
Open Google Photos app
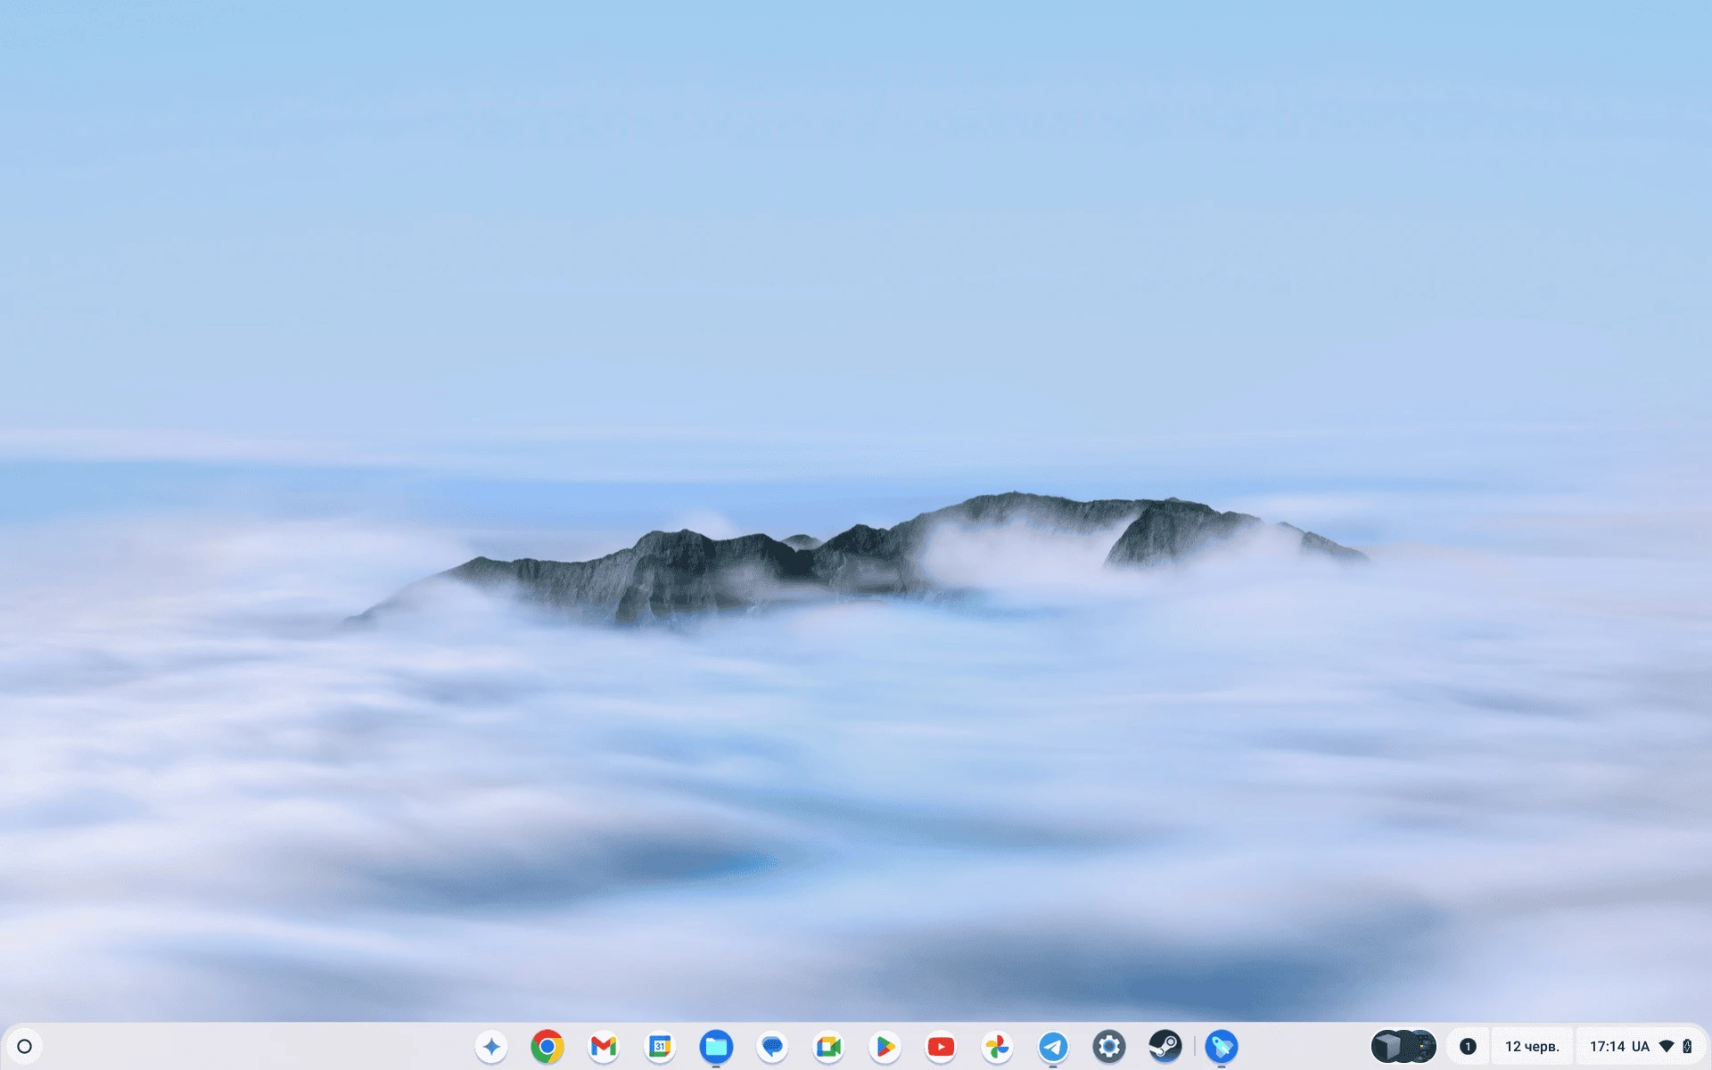[997, 1046]
